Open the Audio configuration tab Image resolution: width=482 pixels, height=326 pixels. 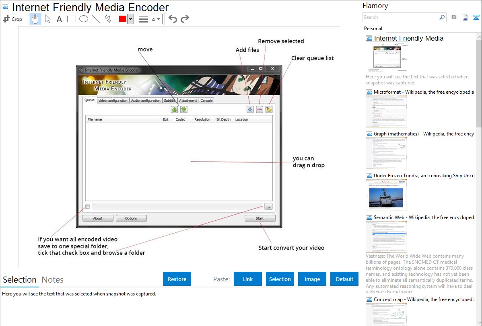tap(146, 100)
